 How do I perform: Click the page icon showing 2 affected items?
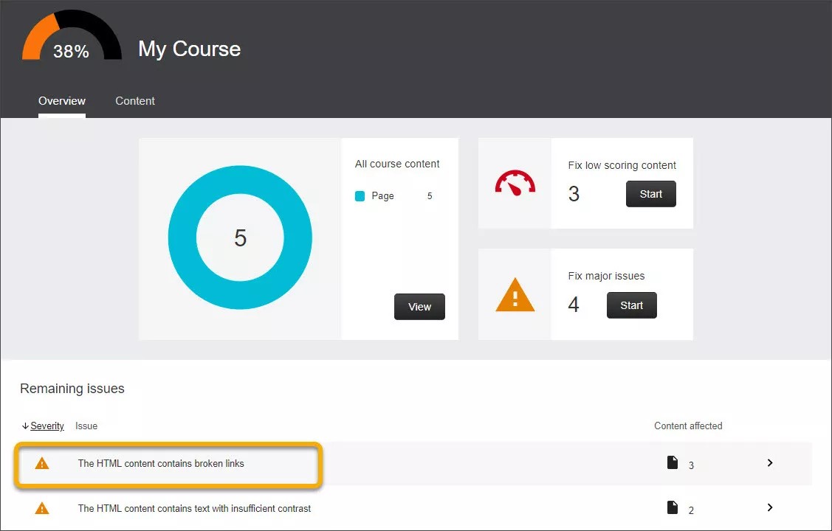click(673, 507)
